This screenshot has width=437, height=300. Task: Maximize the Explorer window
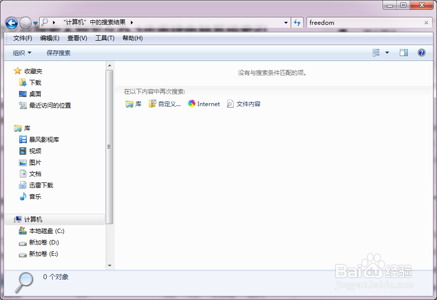click(403, 5)
